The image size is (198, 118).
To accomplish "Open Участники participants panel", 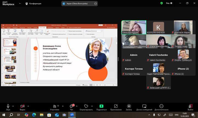I will tap(54, 107).
